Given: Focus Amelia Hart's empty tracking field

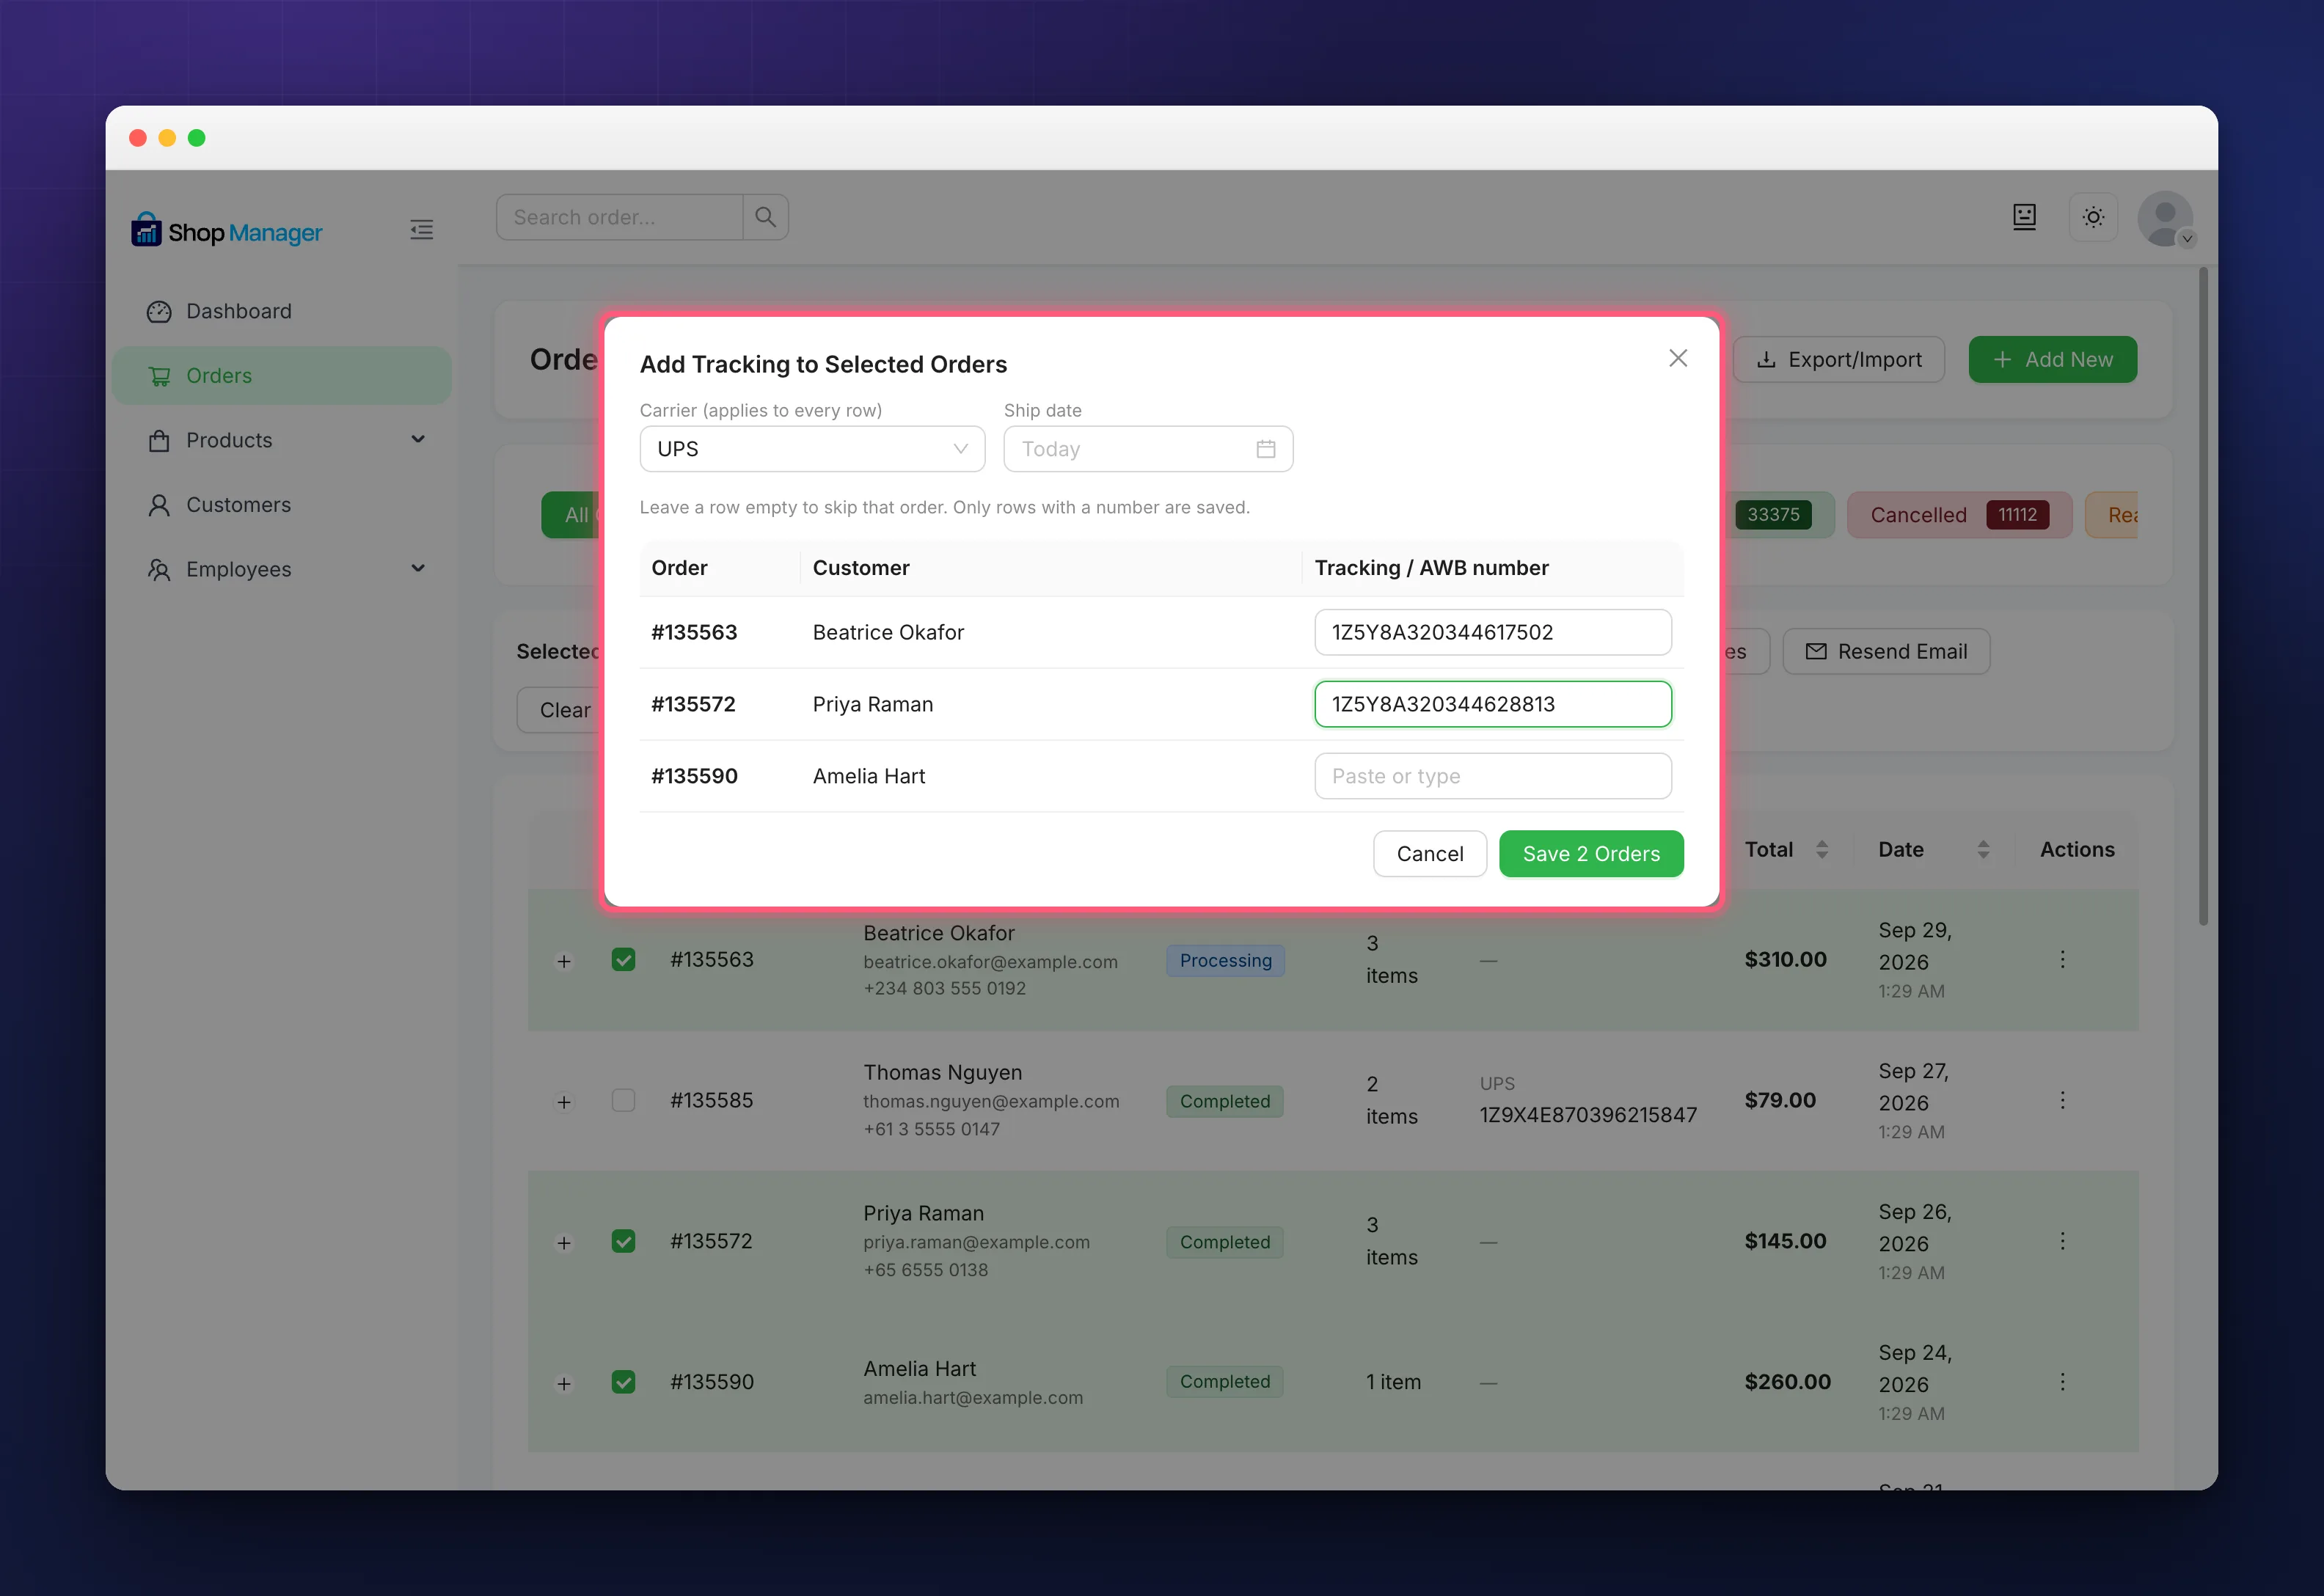Looking at the screenshot, I should pyautogui.click(x=1492, y=776).
